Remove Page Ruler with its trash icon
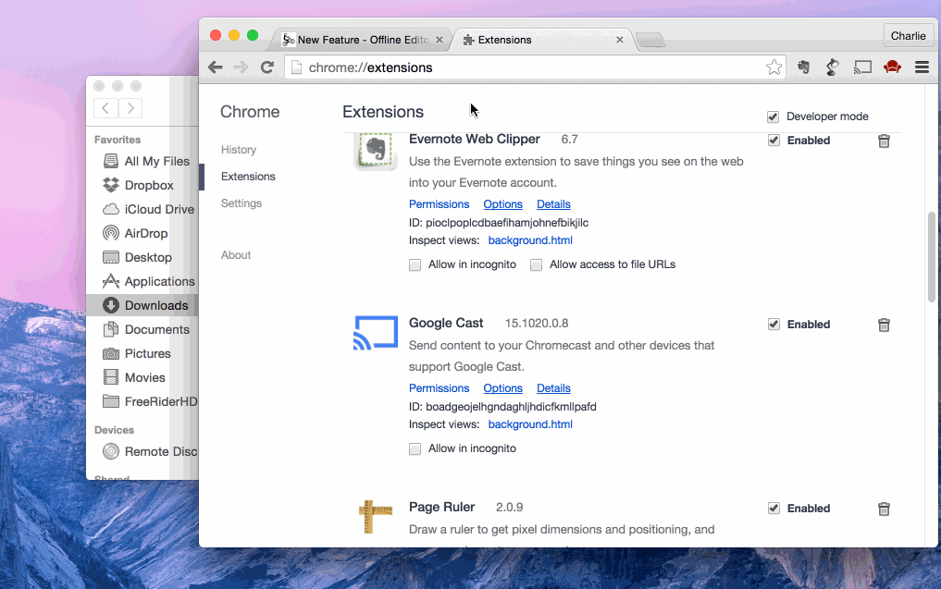The image size is (941, 589). 884,509
